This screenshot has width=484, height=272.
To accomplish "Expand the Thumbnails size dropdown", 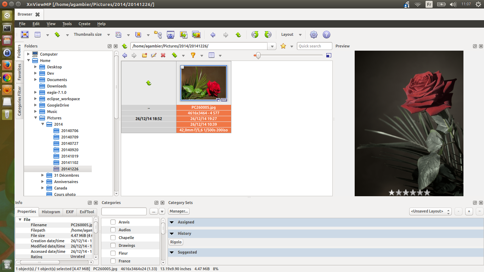I will pyautogui.click(x=108, y=35).
